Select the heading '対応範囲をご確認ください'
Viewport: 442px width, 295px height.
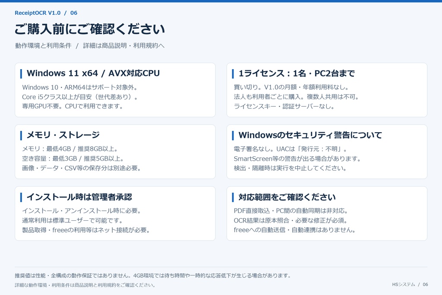click(287, 197)
